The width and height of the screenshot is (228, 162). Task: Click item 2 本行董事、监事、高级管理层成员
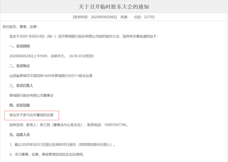point(47,155)
